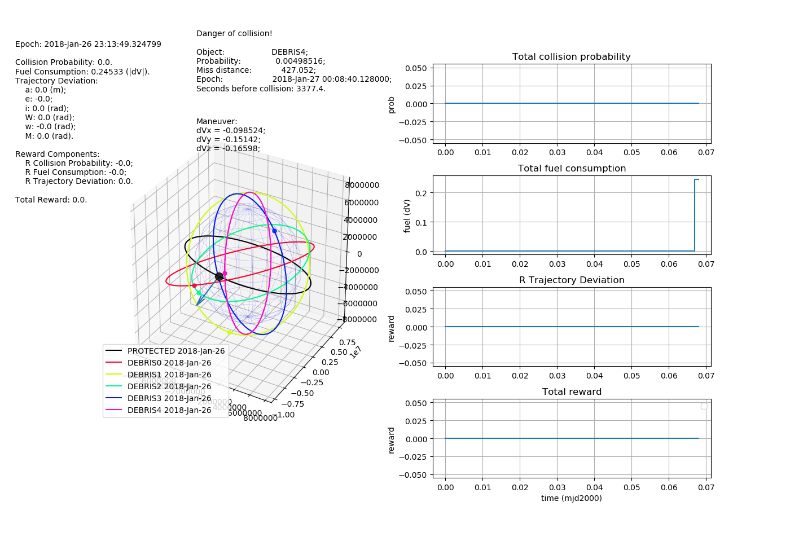Click the PROTECTED 2018-Jan-26 legend entry

tap(165, 351)
